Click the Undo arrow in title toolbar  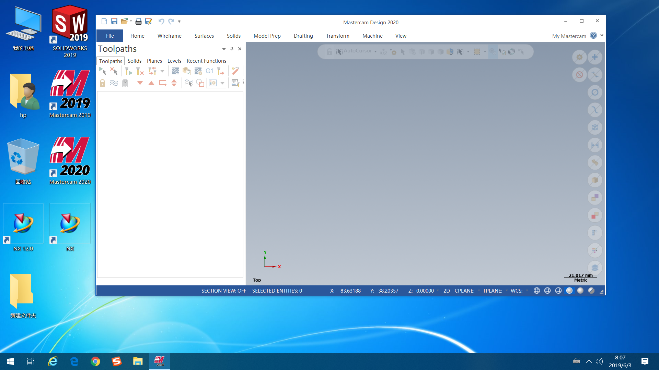coord(161,22)
